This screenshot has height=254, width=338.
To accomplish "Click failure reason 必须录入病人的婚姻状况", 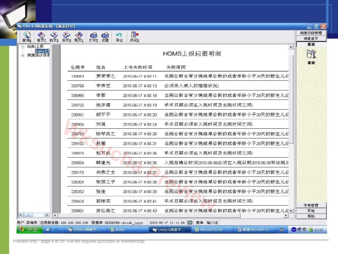I will [x=191, y=86].
